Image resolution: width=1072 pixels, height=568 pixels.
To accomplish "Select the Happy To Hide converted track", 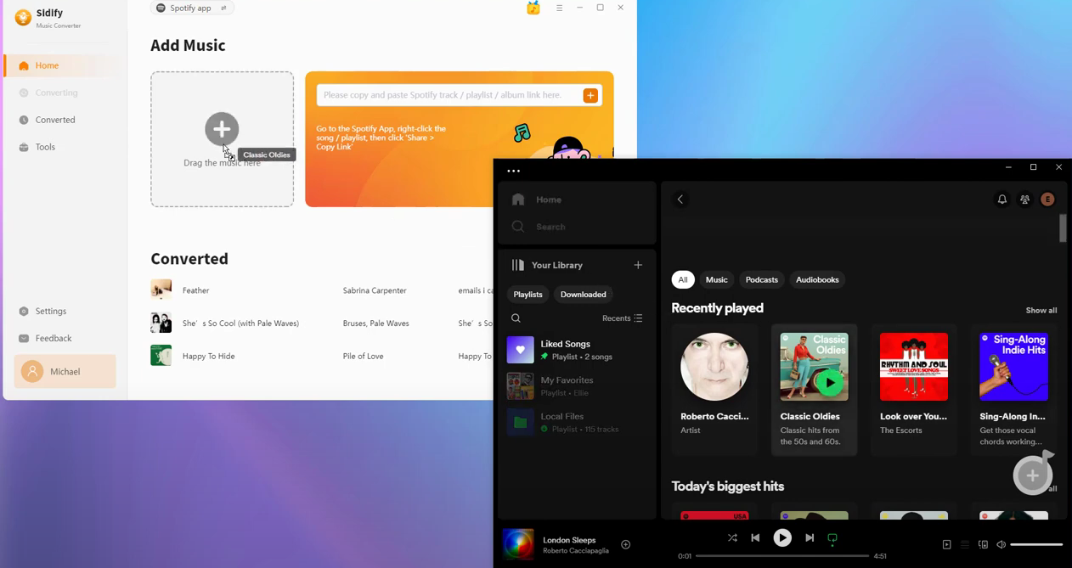I will (321, 356).
